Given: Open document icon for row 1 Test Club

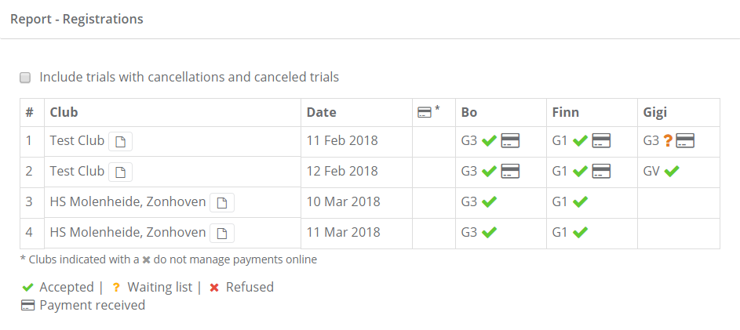Looking at the screenshot, I should click(120, 142).
